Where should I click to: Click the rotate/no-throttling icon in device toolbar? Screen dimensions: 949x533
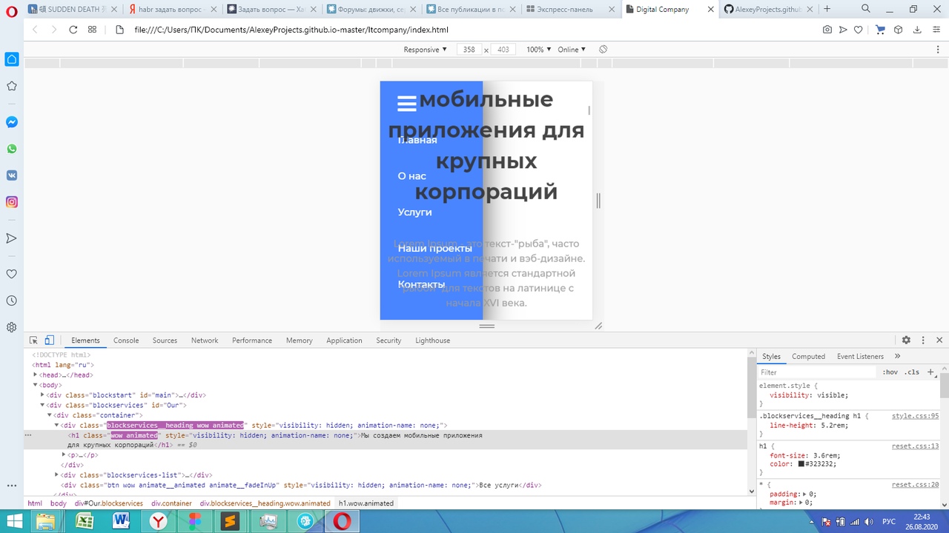pyautogui.click(x=603, y=50)
